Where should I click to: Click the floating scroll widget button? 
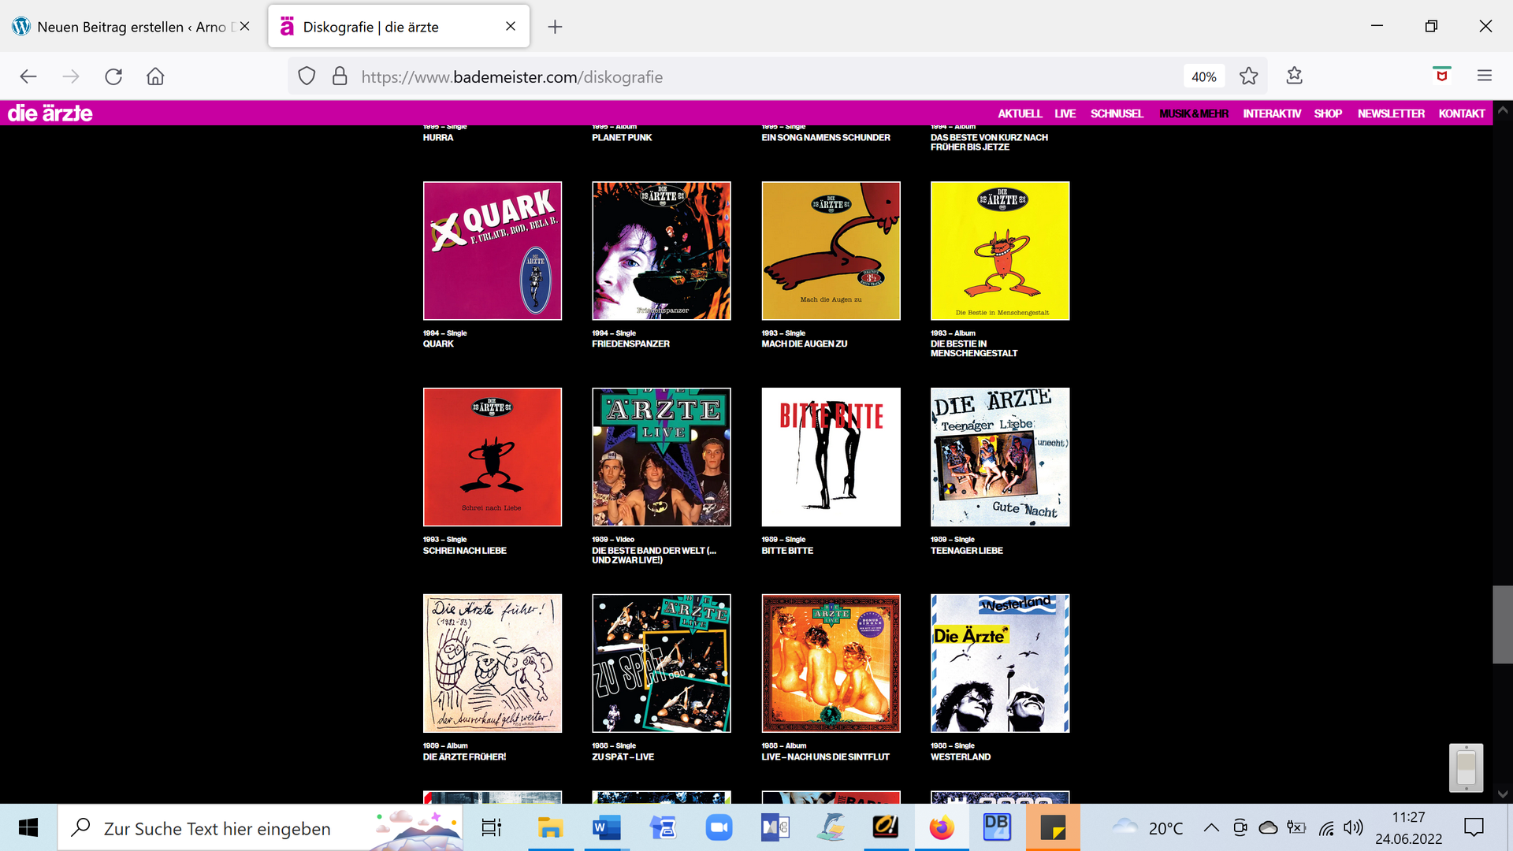(x=1466, y=767)
